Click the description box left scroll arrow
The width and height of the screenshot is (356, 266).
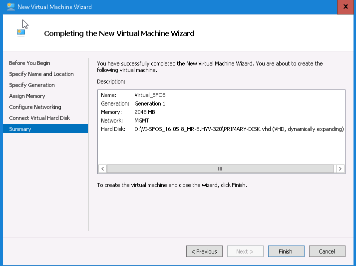click(102, 169)
